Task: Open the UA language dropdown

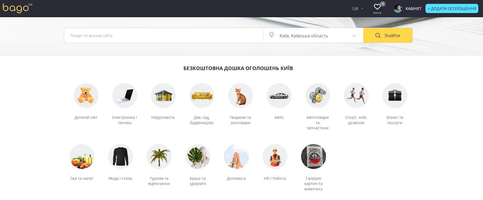Action: 358,9
